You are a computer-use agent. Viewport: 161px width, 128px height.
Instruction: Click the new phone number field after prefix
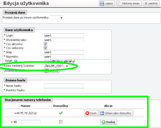click(31, 122)
